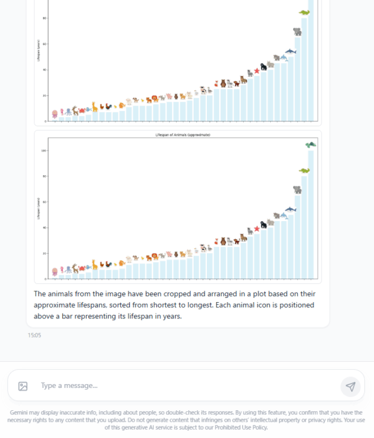Click the red starfish in the upper chart

pyautogui.click(x=257, y=71)
